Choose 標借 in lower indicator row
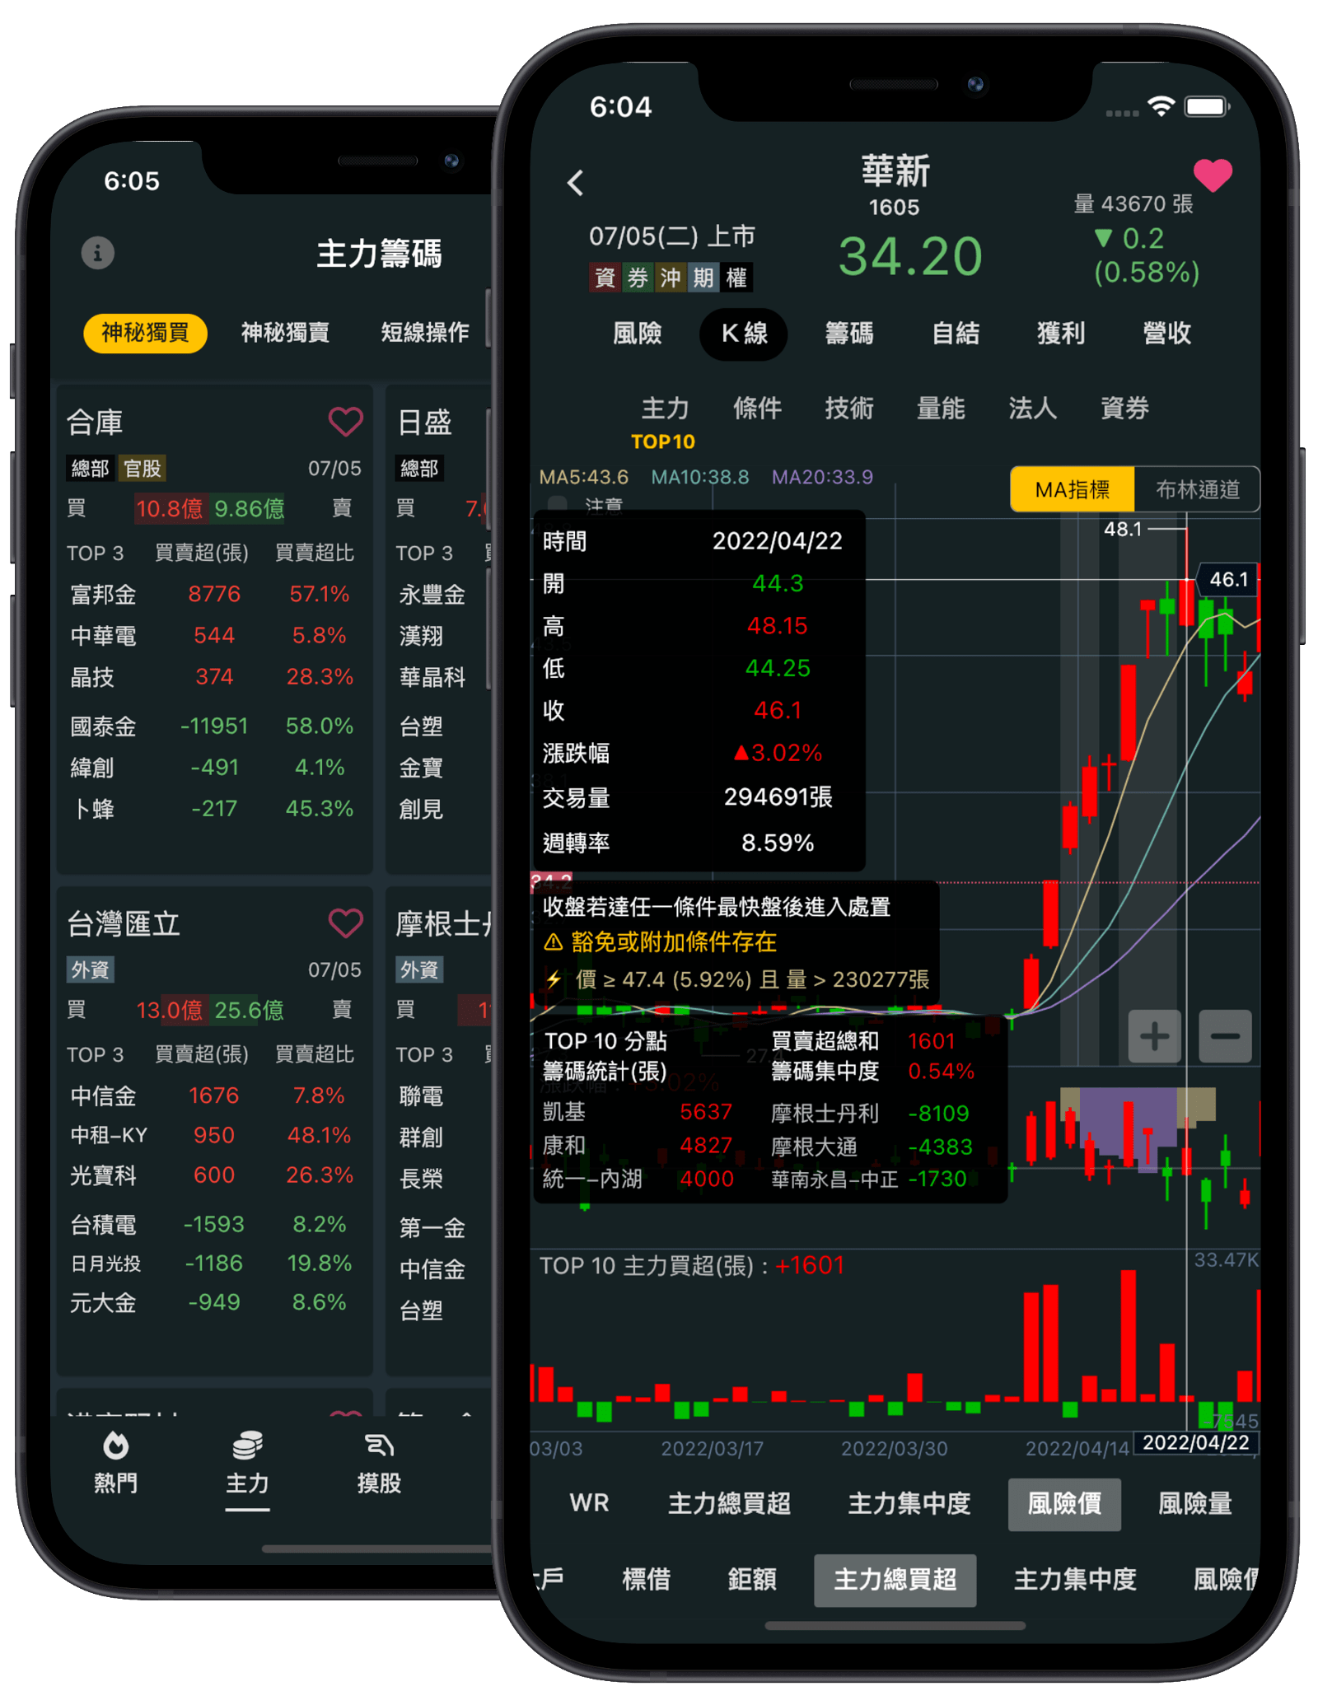Viewport: 1318px width, 1705px height. 646,1579
